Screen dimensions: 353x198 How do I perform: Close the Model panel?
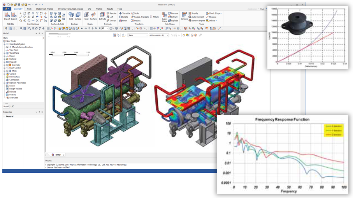[42, 33]
